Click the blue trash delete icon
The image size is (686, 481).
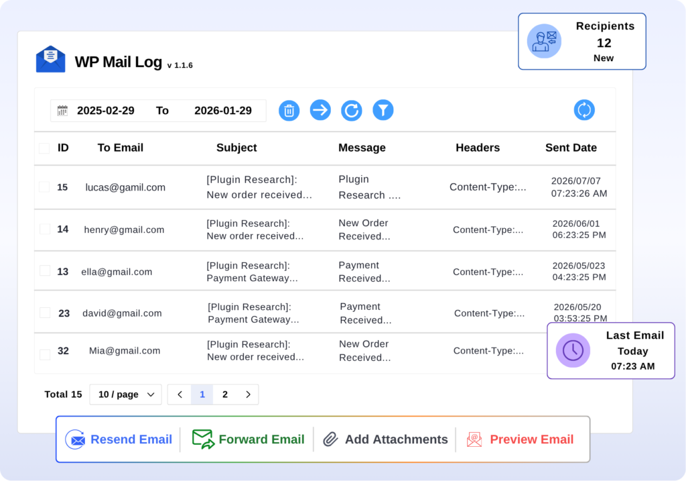pos(289,111)
